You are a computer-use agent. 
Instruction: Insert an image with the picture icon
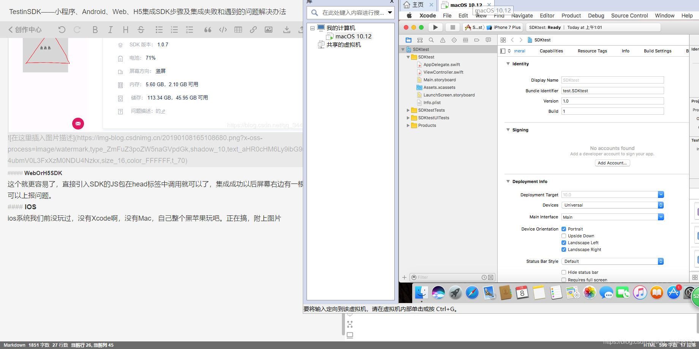coord(269,30)
